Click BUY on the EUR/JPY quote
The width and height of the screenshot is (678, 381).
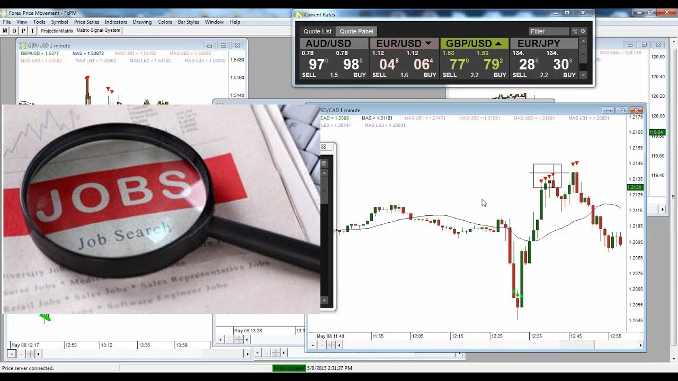click(x=569, y=75)
